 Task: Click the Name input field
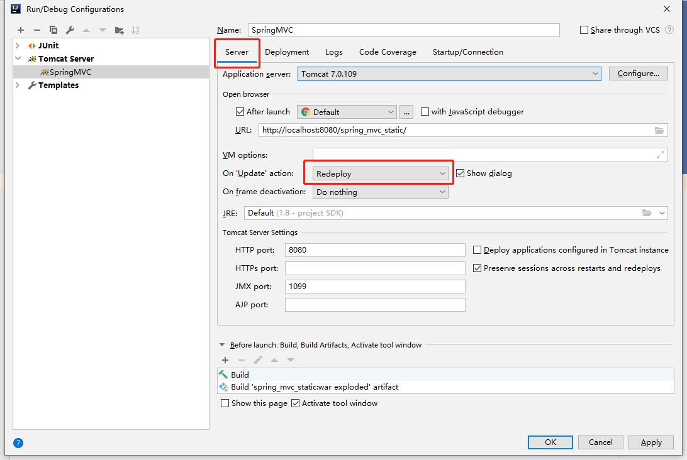tap(403, 30)
